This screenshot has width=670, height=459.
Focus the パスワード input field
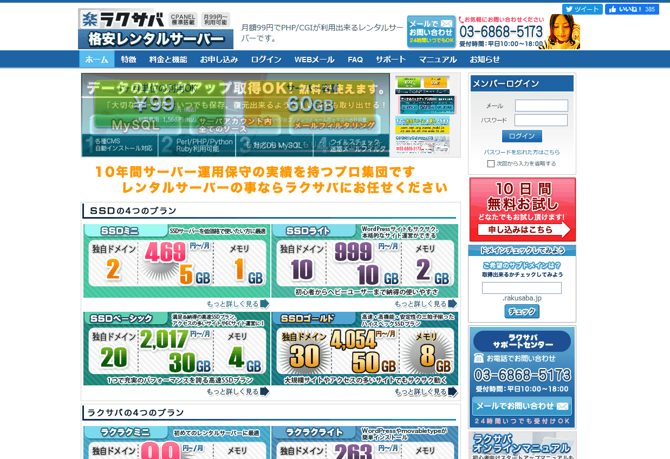pyautogui.click(x=541, y=120)
